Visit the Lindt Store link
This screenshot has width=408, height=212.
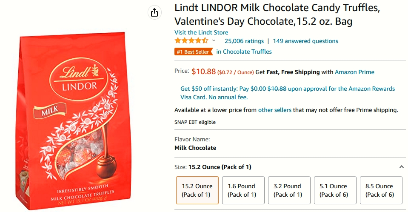click(x=201, y=32)
